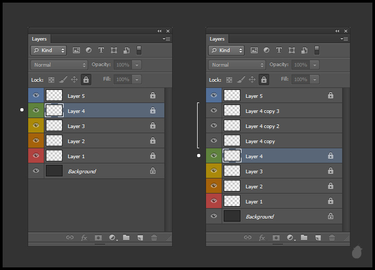The image size is (375, 270).
Task: Click the Fill value field in right panel
Action: pos(300,80)
